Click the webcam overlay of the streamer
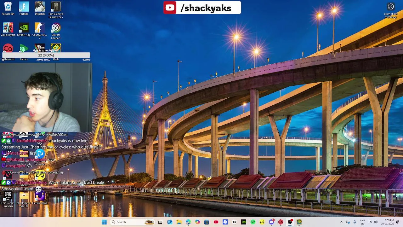Screen dimensions: 403x227 (46, 97)
